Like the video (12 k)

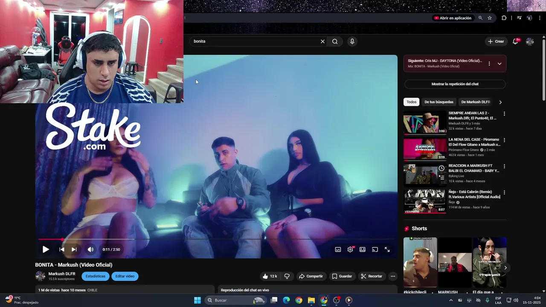[x=270, y=276]
